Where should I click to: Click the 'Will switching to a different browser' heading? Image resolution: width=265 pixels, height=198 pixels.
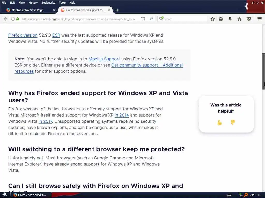click(x=97, y=149)
